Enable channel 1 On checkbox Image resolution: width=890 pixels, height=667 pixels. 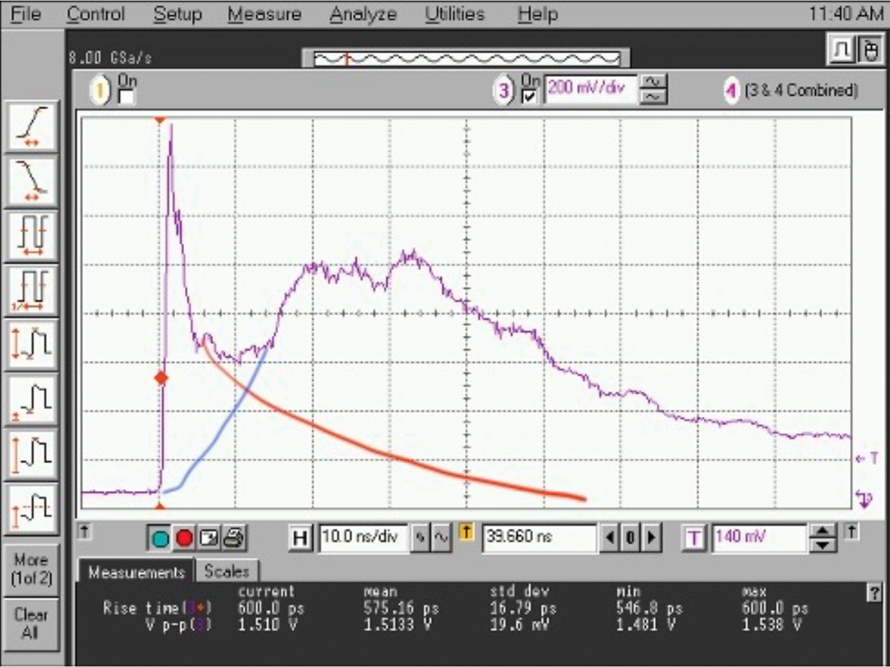click(x=126, y=97)
